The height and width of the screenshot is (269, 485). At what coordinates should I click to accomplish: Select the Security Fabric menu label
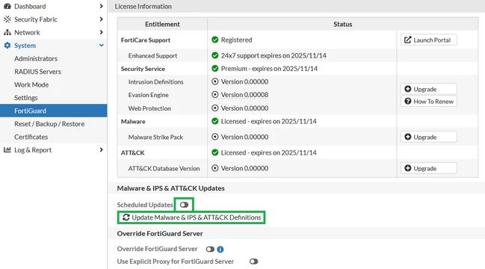(x=36, y=19)
